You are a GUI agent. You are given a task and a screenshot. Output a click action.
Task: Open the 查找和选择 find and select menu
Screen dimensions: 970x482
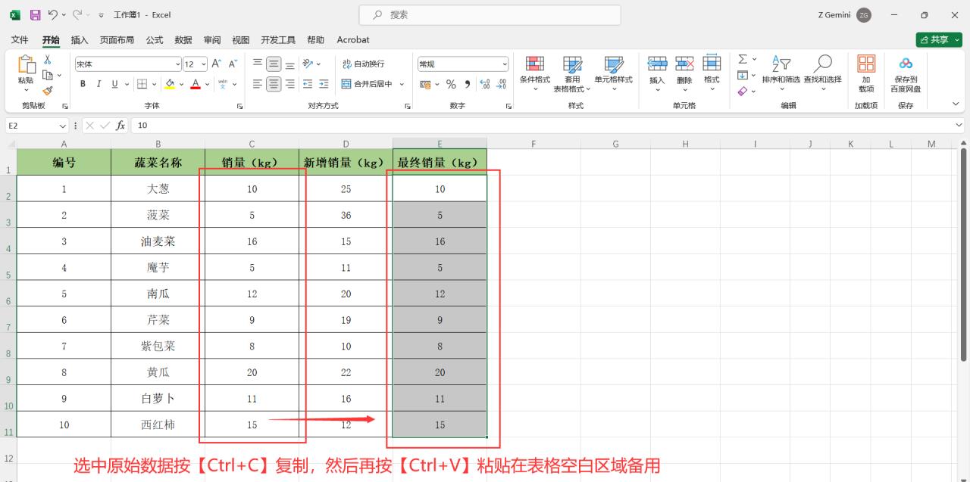(822, 73)
